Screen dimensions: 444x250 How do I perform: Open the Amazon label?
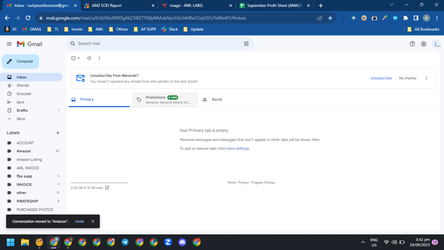click(x=31, y=151)
